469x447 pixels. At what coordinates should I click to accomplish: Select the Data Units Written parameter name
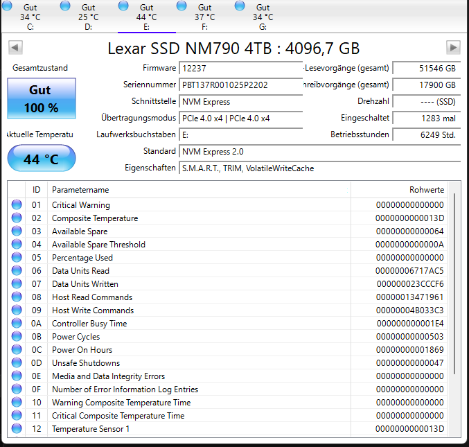click(x=85, y=284)
